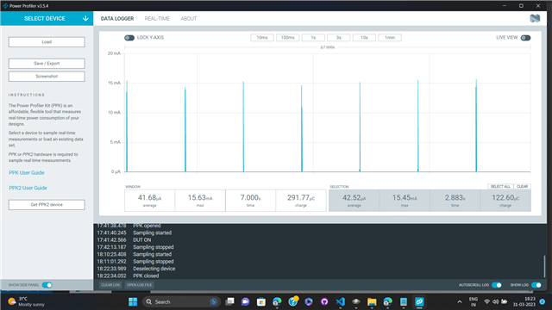Open the About tab

click(x=189, y=19)
